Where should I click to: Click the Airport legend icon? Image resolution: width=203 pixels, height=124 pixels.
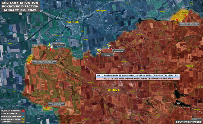(x=24, y=122)
